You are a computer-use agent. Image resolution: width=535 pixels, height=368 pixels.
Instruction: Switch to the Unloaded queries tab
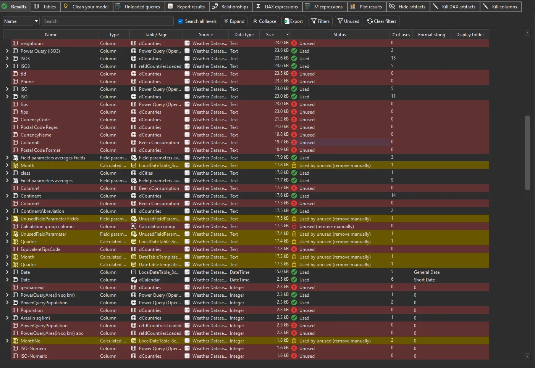[138, 6]
